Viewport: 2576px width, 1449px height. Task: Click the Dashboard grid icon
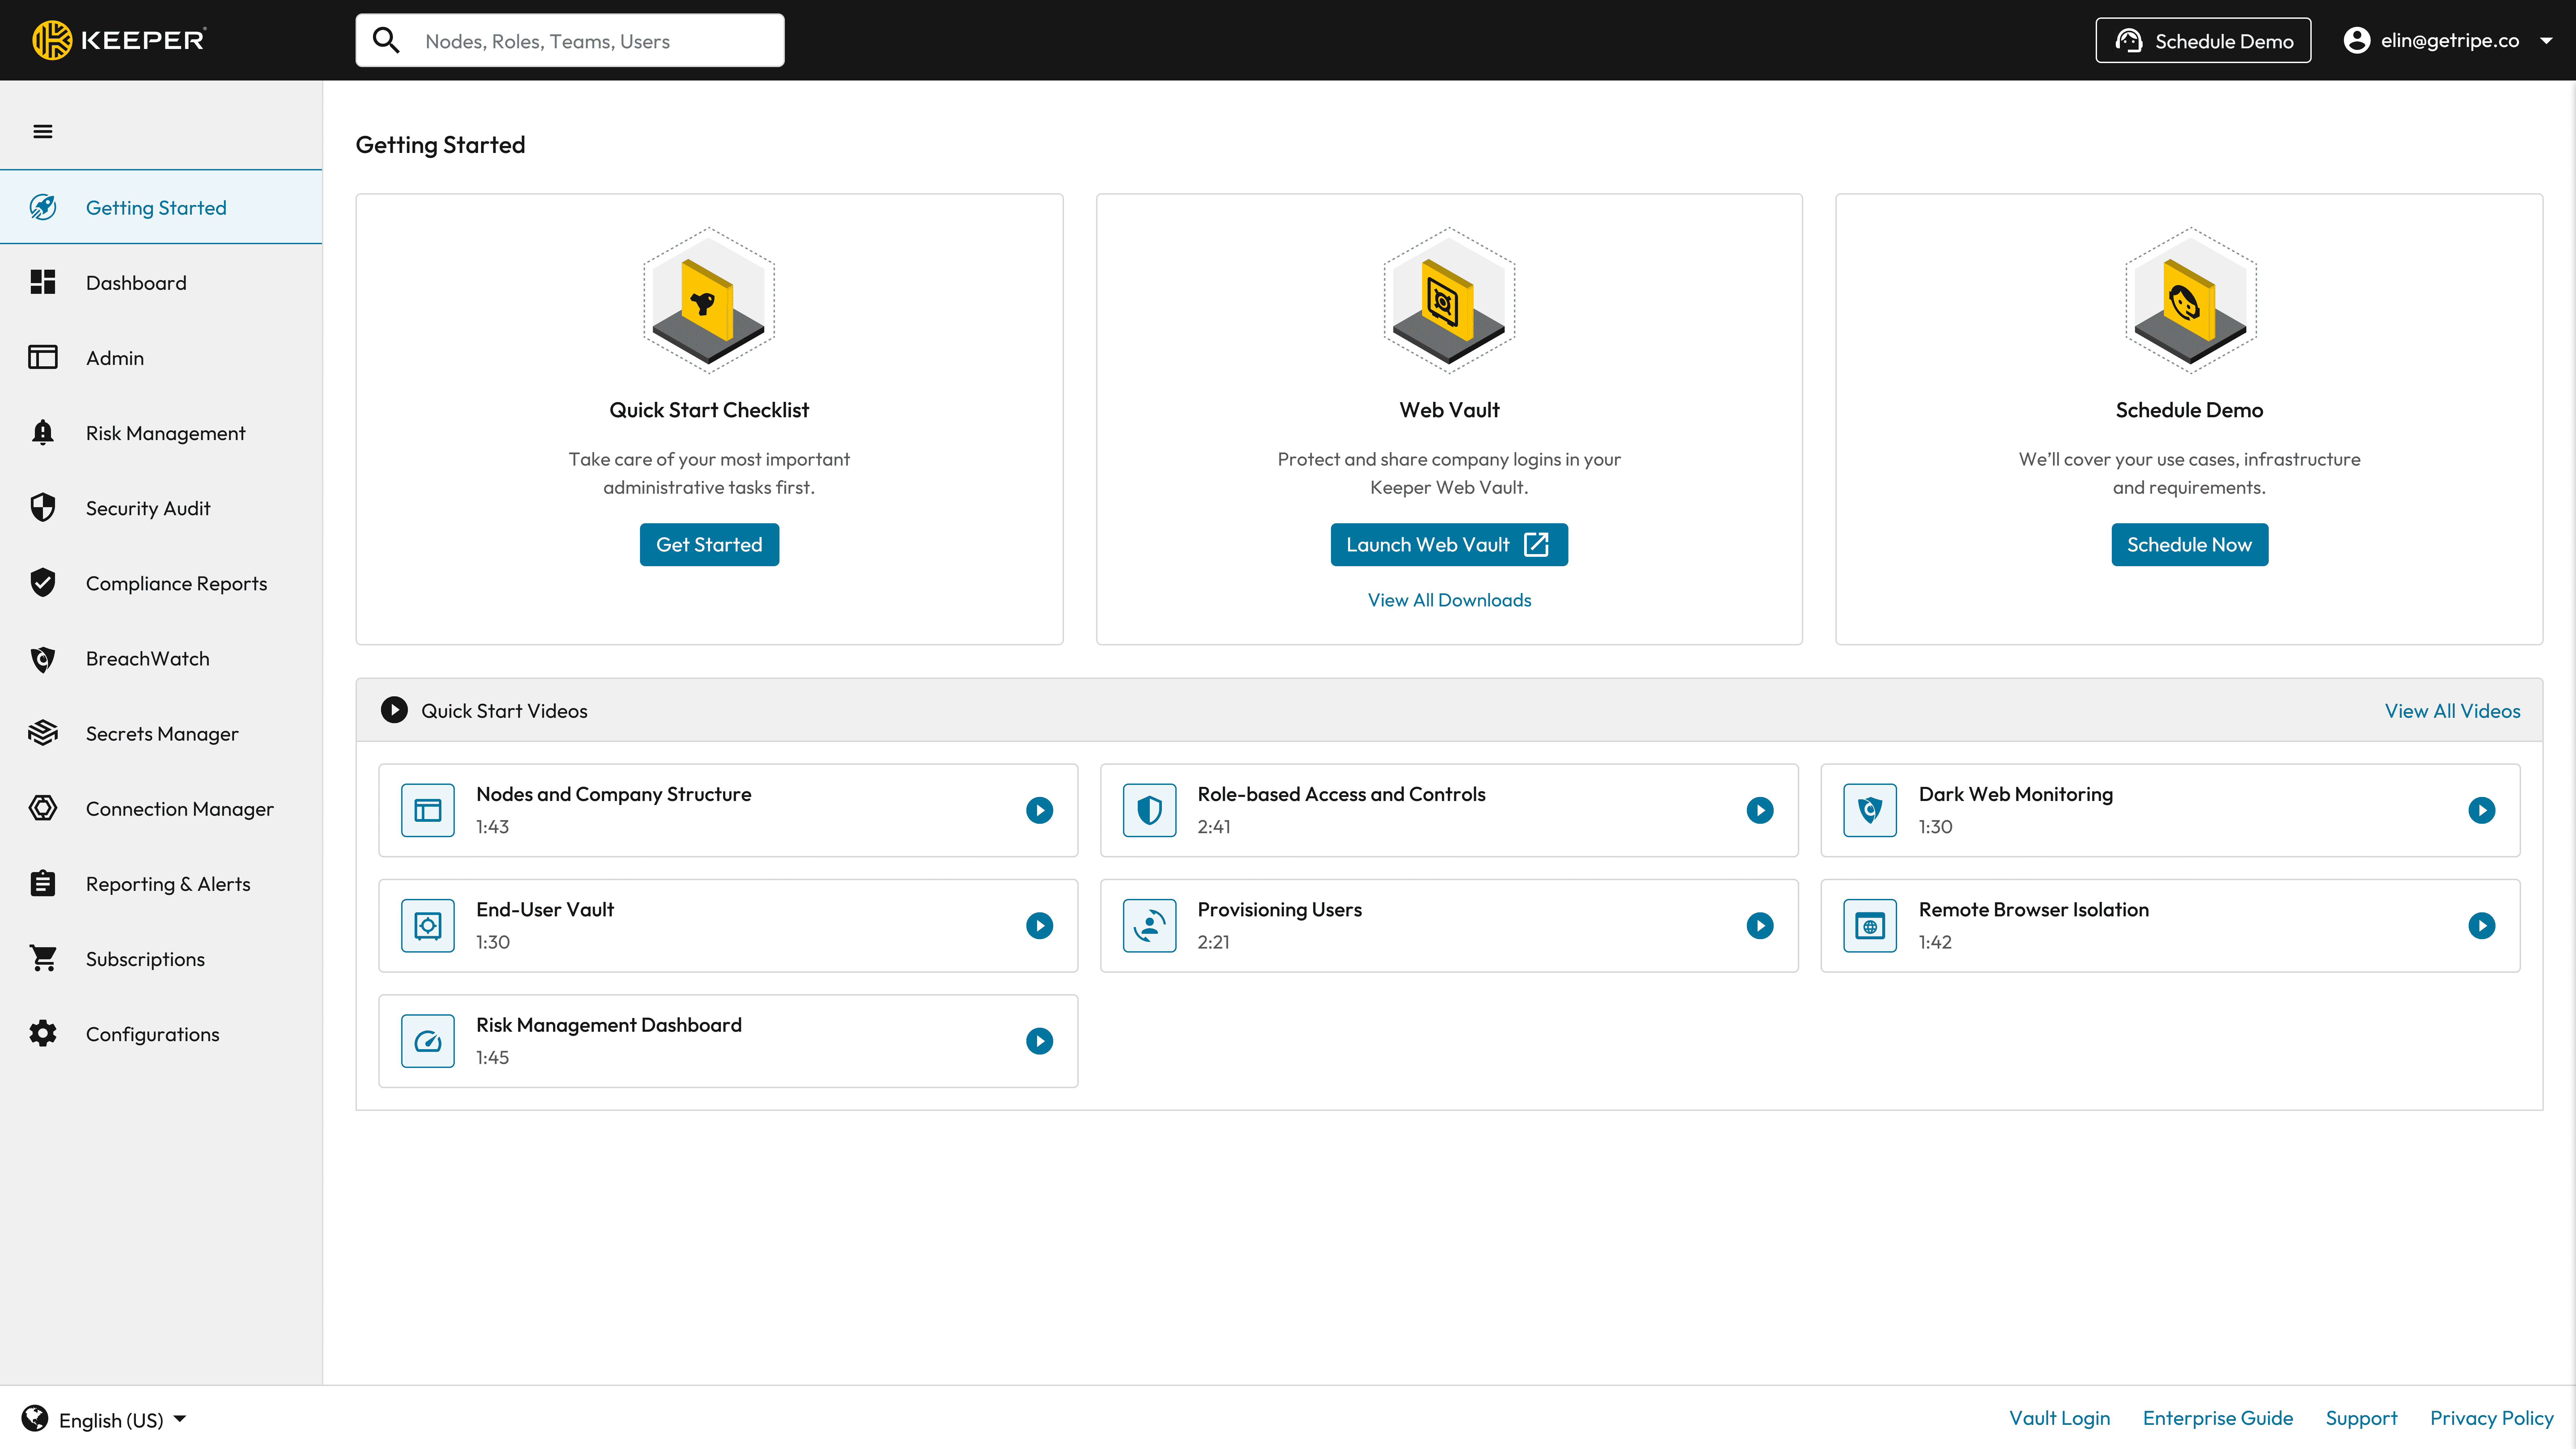pos(43,282)
